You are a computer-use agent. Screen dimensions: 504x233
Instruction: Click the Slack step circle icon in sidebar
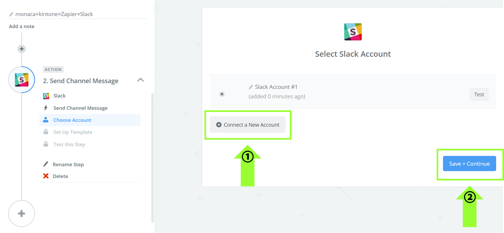point(22,80)
